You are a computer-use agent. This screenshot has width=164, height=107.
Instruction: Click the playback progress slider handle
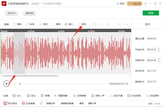[20, 84]
